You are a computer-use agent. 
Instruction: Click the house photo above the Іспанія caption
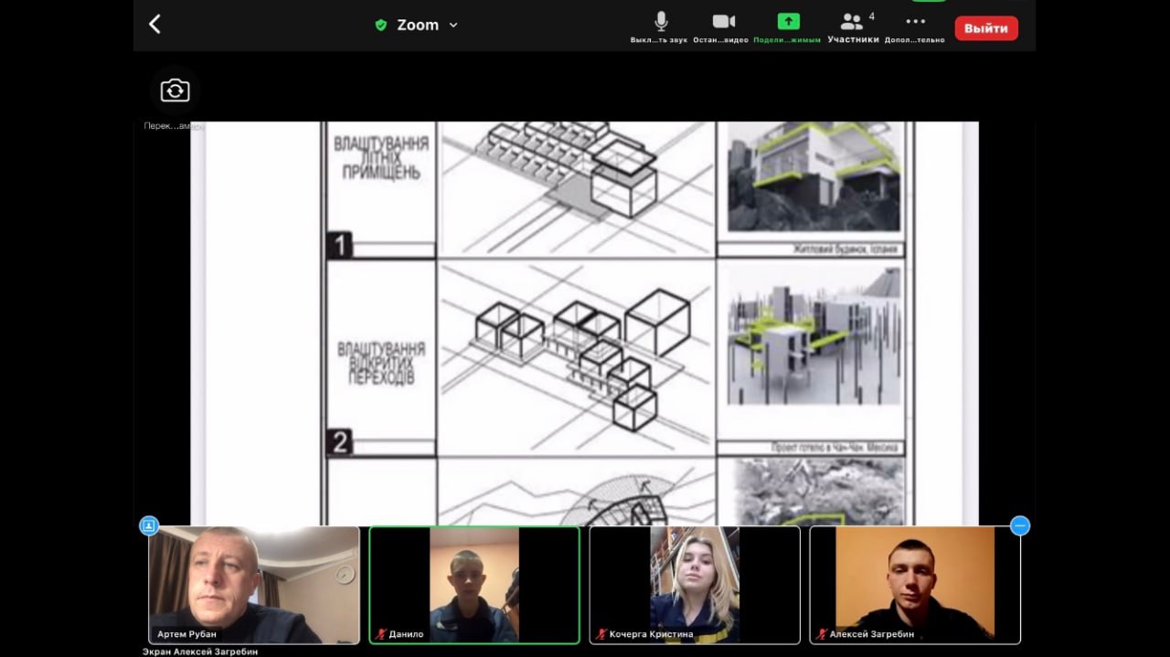(814, 176)
